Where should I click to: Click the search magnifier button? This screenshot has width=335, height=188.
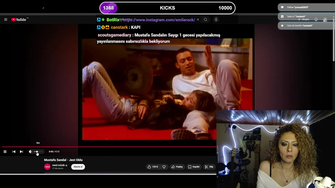point(205,20)
